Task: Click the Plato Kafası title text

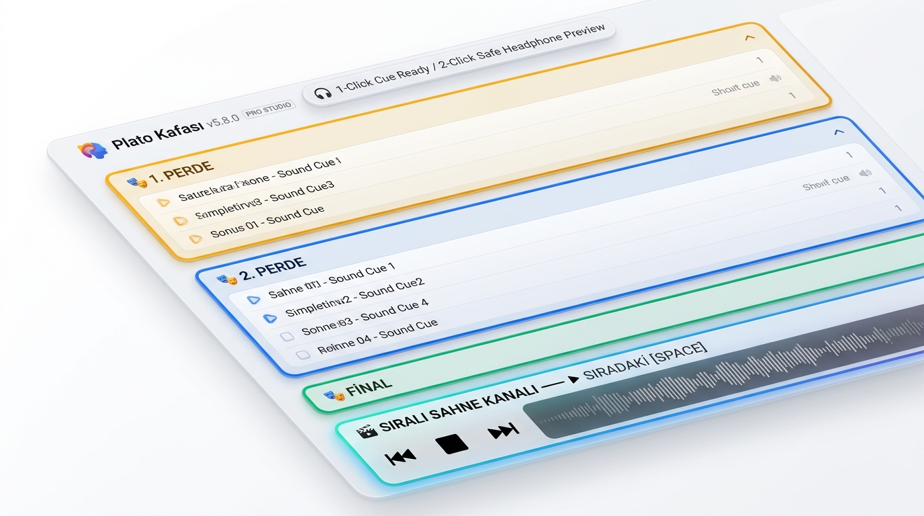Action: coord(158,136)
